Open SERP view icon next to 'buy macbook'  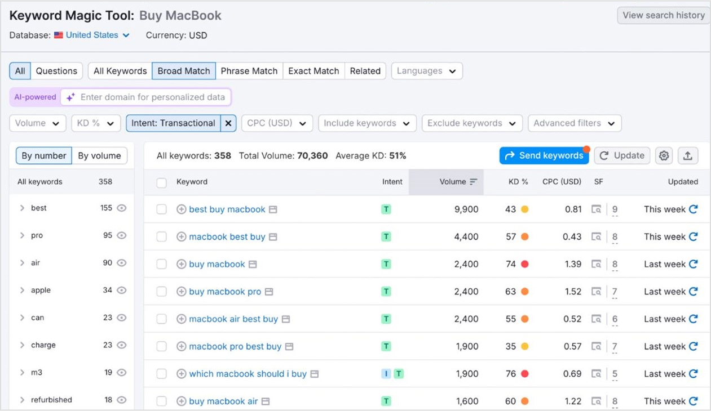(253, 264)
